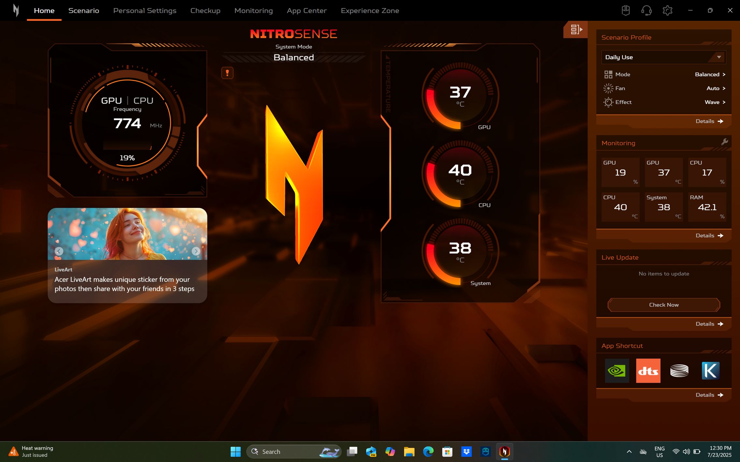Expand the Fan Auto option
The height and width of the screenshot is (462, 740).
pyautogui.click(x=716, y=88)
